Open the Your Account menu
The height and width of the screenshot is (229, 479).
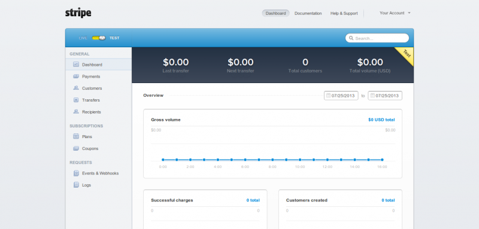(x=395, y=13)
